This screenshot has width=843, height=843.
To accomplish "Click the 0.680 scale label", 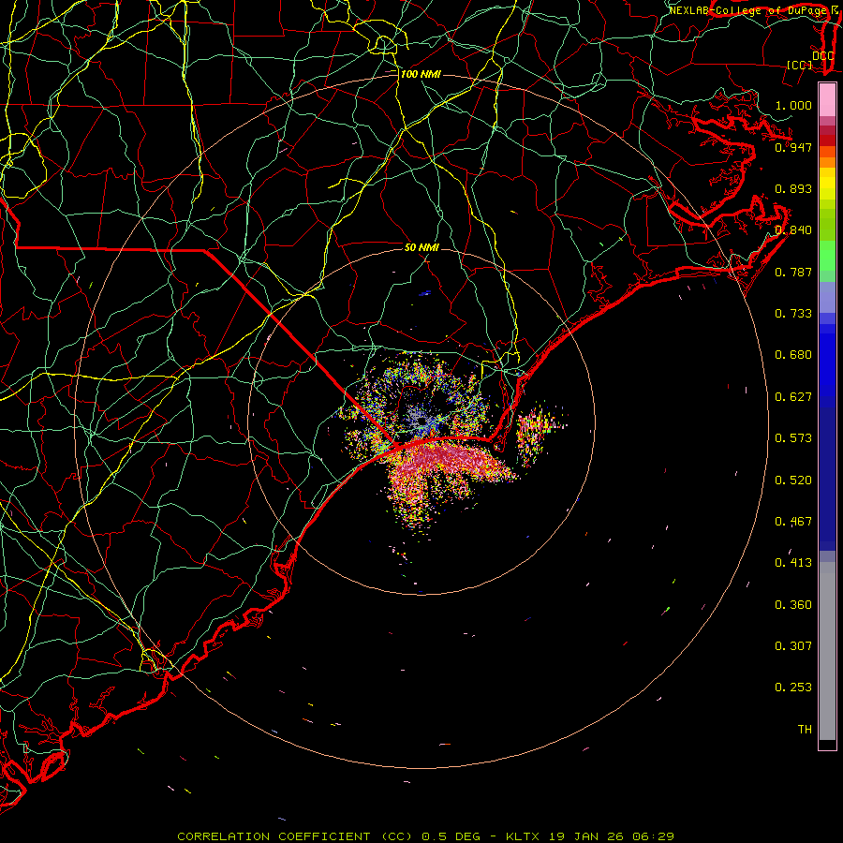I will coord(793,355).
